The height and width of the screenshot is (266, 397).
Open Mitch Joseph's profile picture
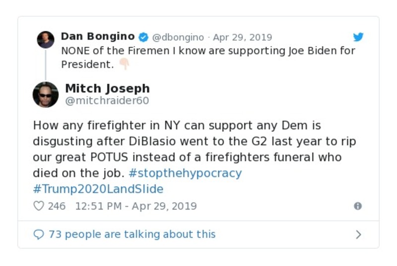tap(46, 94)
